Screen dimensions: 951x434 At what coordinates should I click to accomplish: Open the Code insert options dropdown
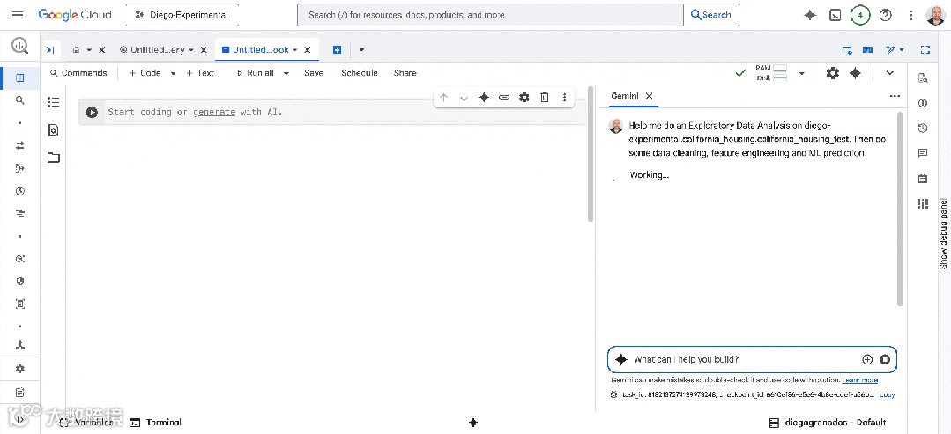point(173,73)
